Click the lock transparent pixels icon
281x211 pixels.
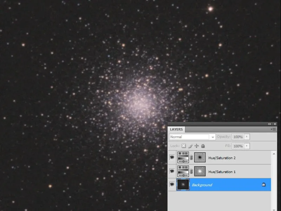point(184,146)
